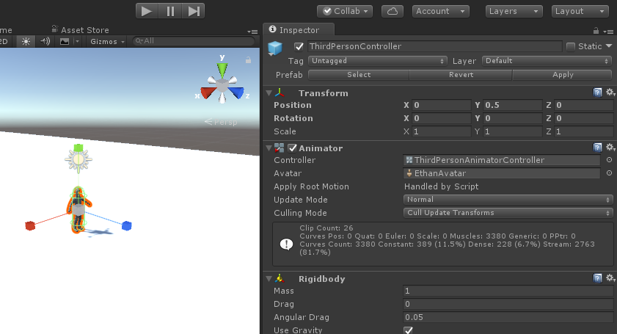Click the prefab Select button

point(359,74)
